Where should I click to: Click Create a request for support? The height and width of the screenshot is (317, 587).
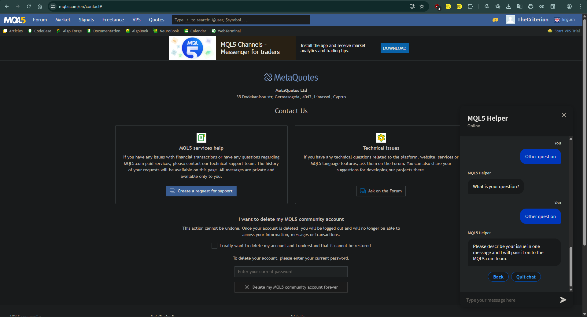201,191
